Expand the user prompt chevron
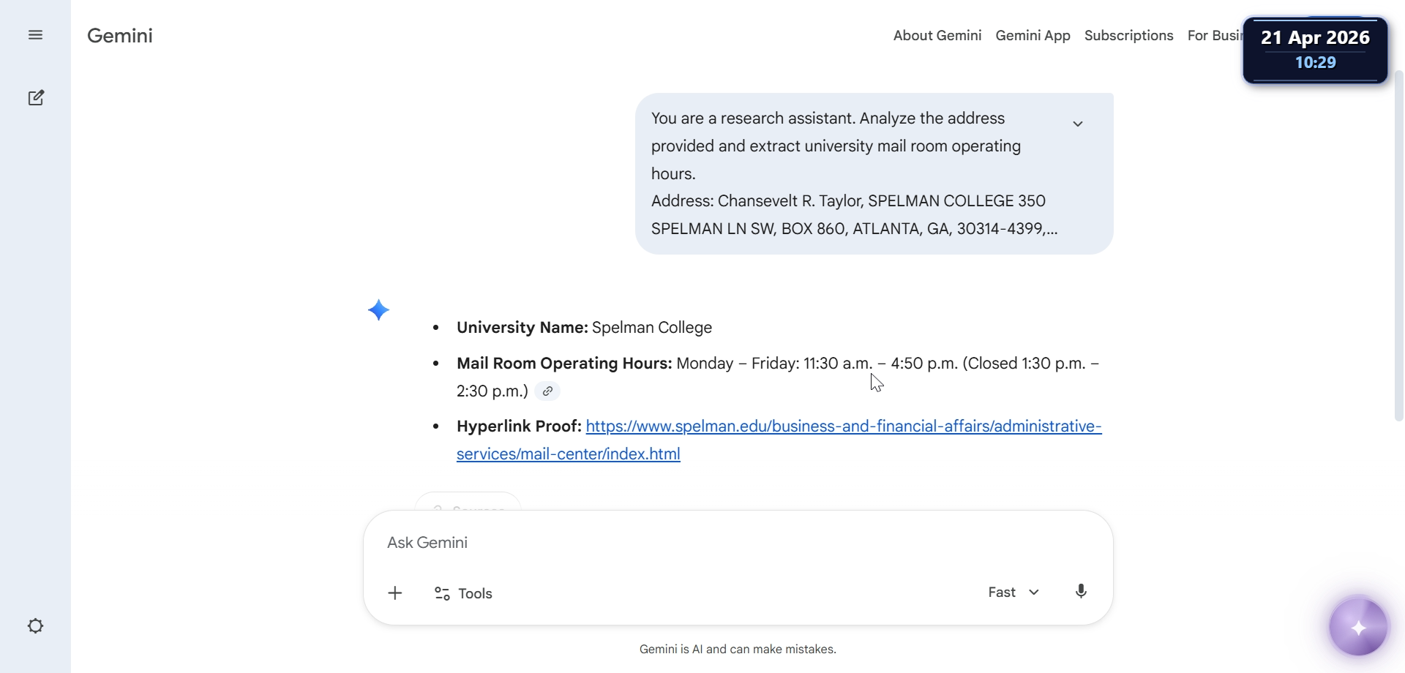1405x673 pixels. click(x=1078, y=124)
